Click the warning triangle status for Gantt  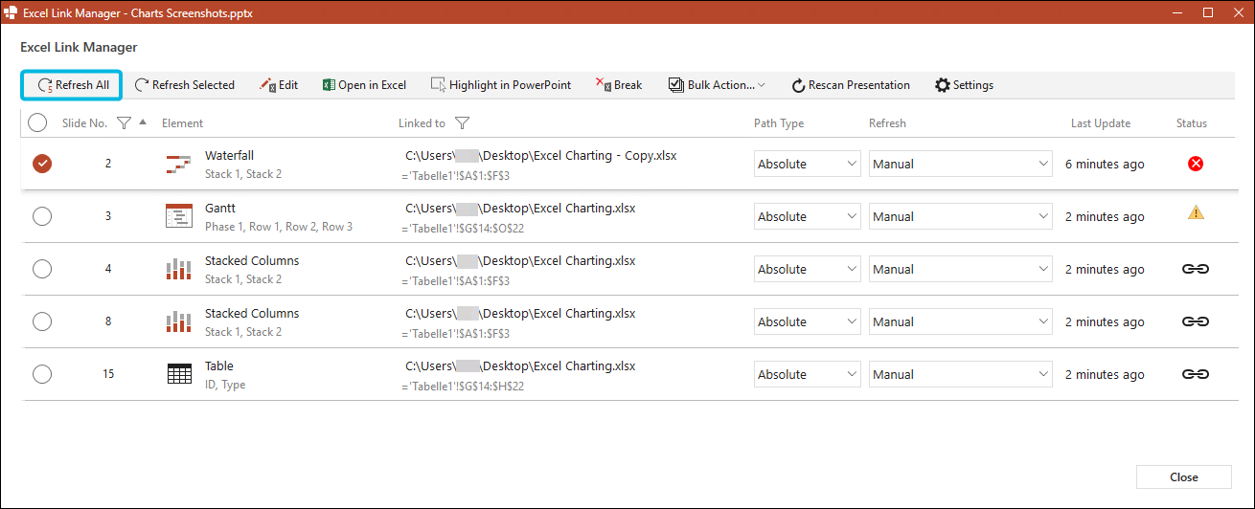(1196, 212)
